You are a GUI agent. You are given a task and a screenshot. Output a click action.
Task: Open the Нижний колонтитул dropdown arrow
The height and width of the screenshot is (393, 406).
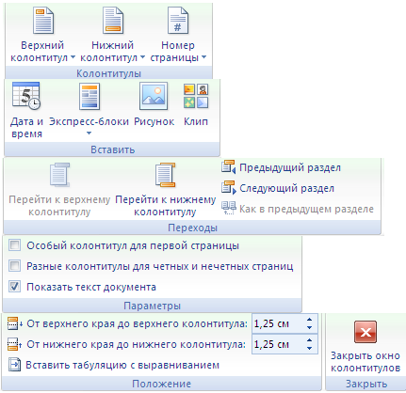142,57
